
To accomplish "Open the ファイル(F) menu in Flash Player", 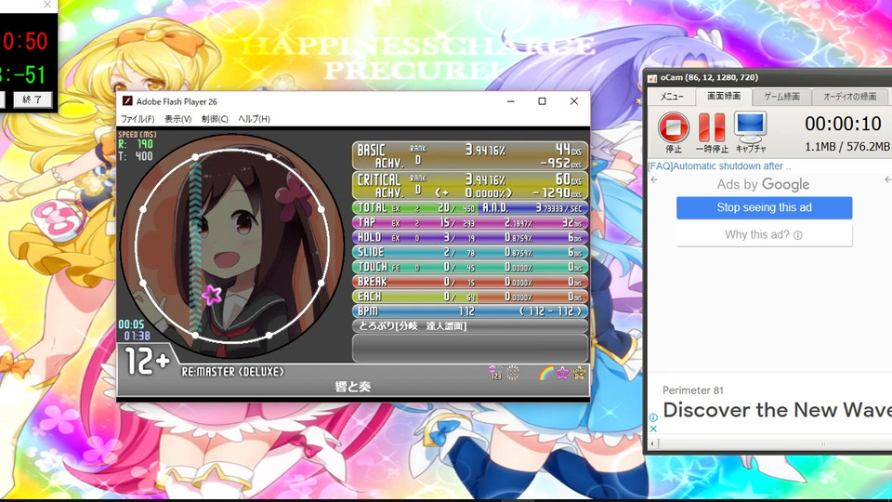I will pos(138,119).
